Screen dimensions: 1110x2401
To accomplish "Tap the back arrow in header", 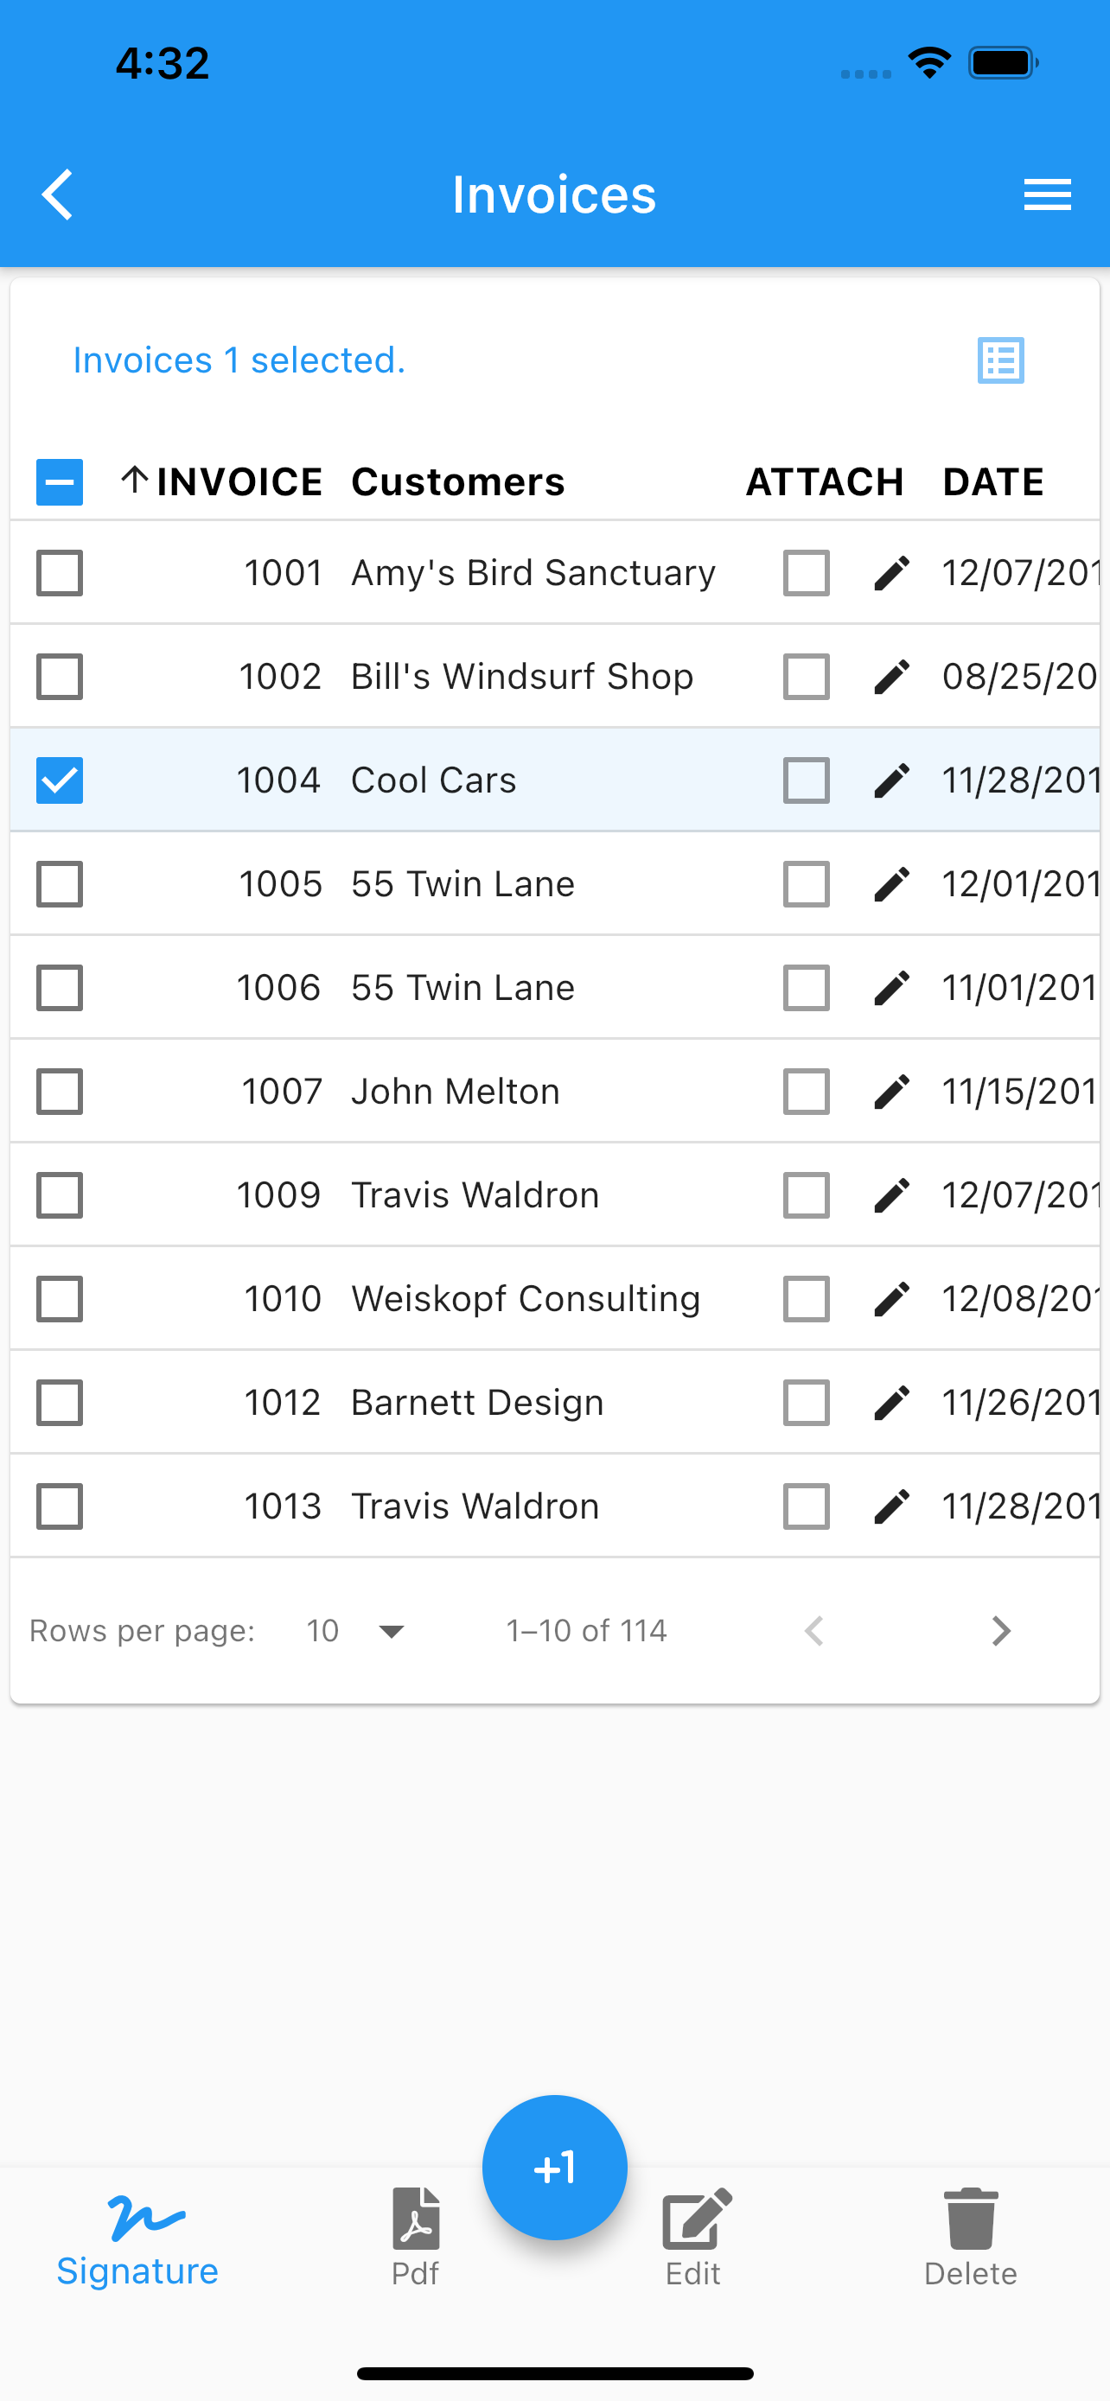I will pos(58,194).
